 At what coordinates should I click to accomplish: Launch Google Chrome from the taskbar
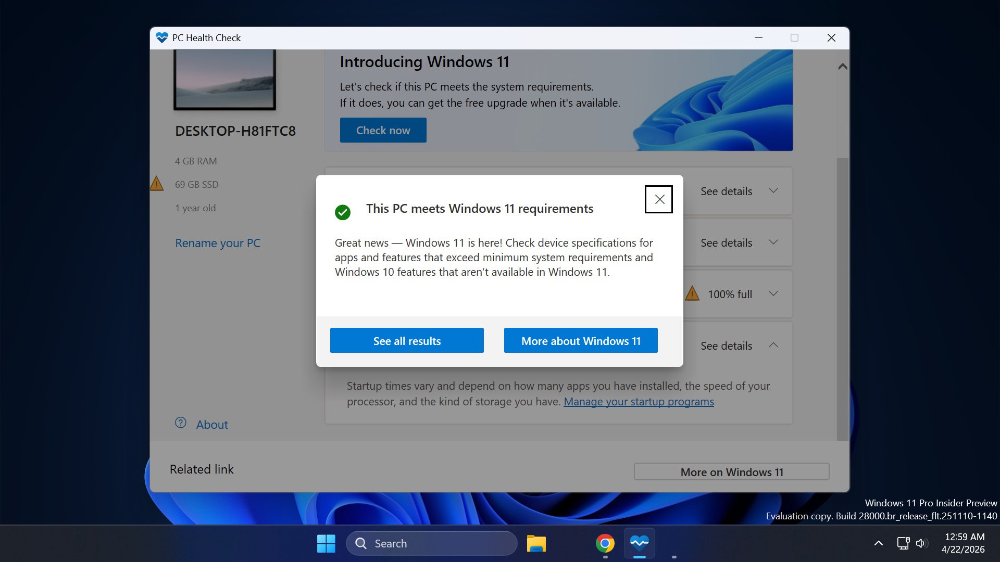(605, 543)
